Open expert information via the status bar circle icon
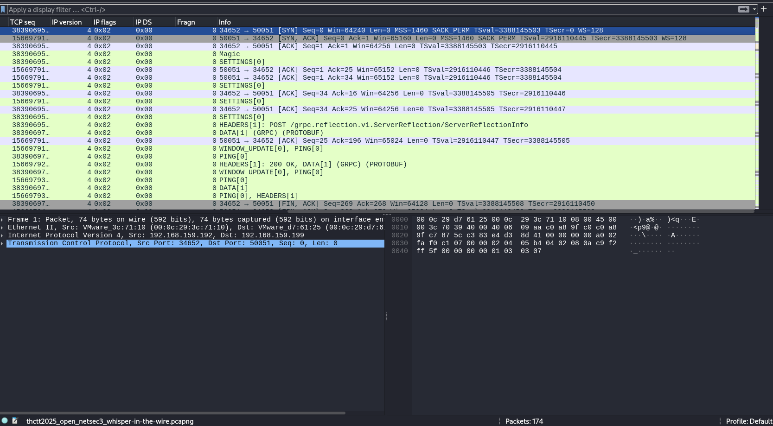The height and width of the screenshot is (426, 773). (5, 420)
